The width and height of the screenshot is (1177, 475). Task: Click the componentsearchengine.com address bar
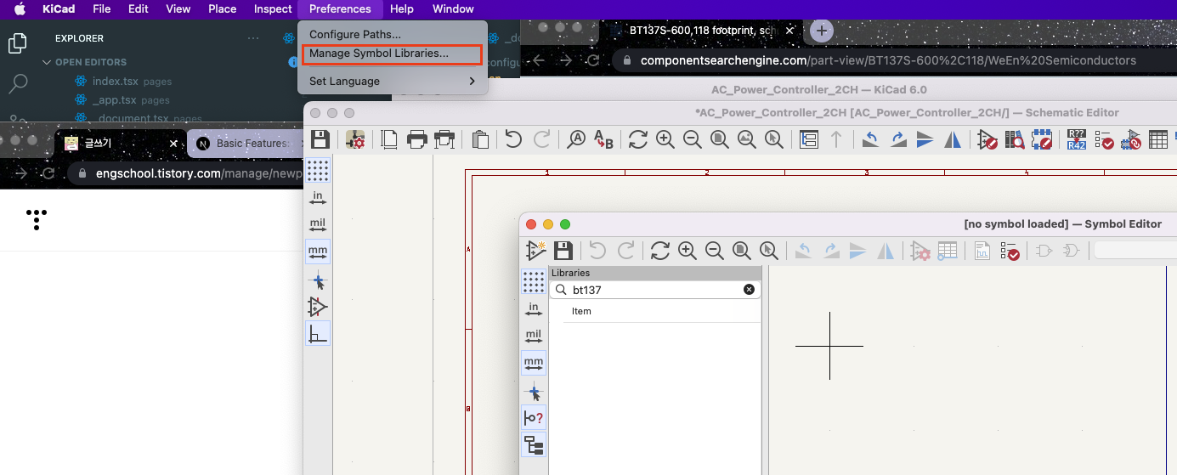click(x=888, y=60)
